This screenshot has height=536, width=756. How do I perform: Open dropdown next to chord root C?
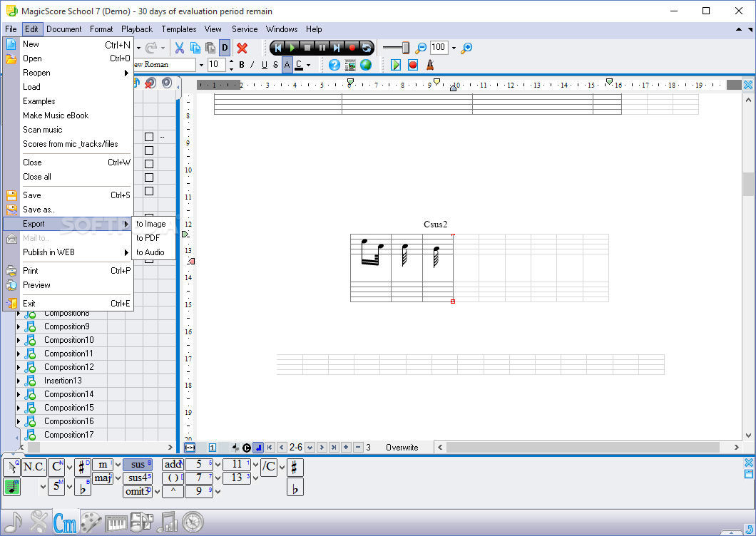69,467
